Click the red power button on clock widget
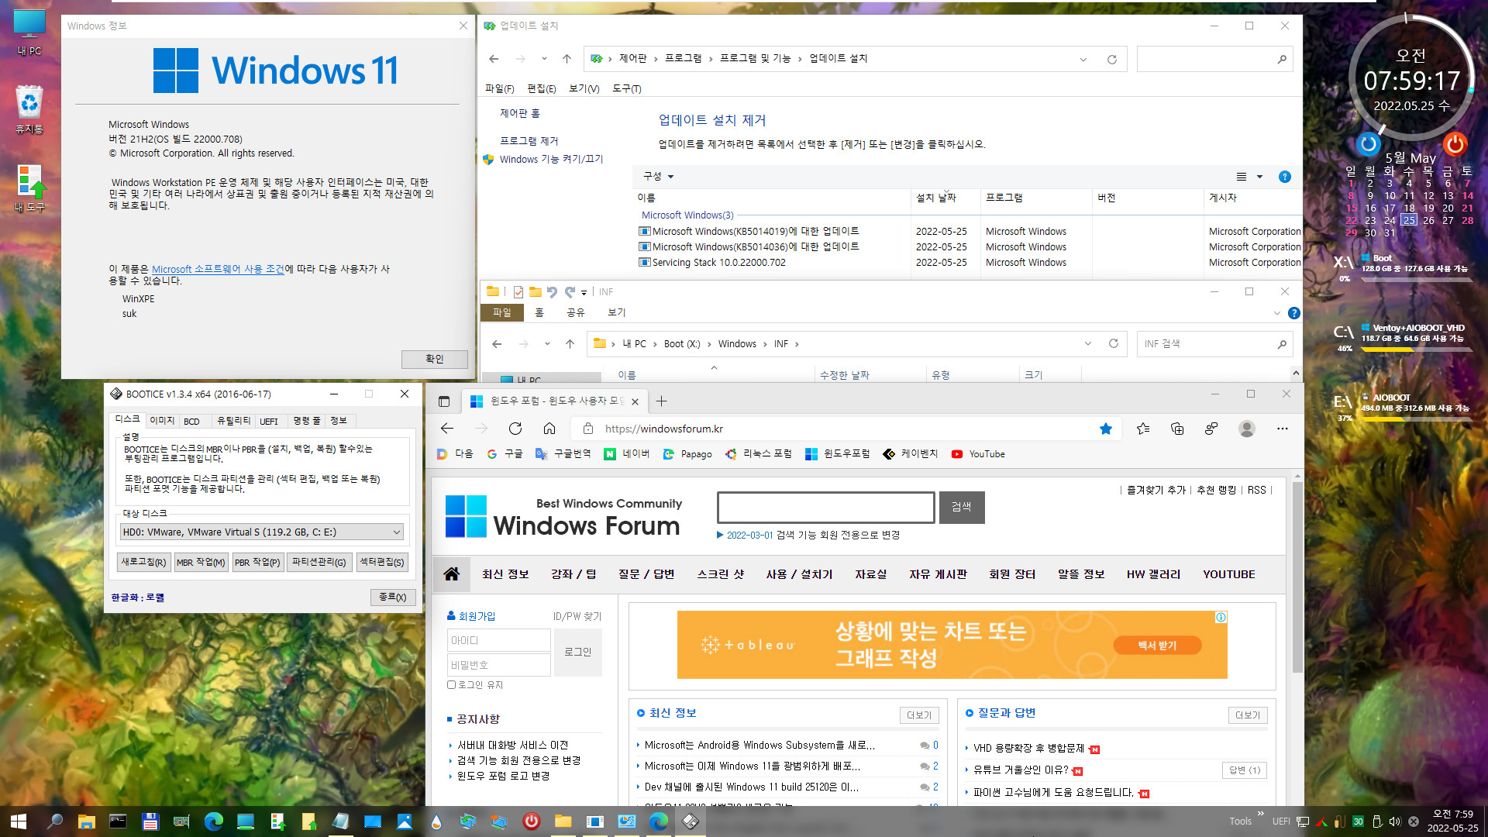The height and width of the screenshot is (837, 1488). tap(1455, 143)
